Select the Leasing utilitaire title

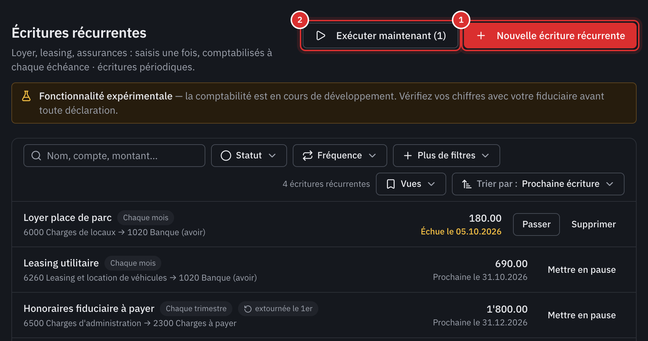point(61,263)
